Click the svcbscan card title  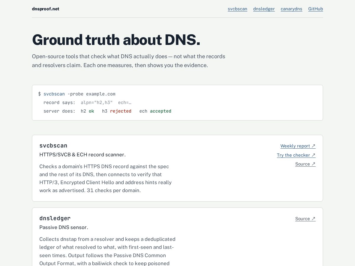tap(53, 145)
